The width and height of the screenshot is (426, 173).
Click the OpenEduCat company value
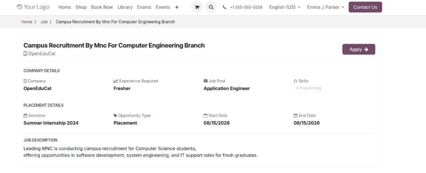(37, 88)
